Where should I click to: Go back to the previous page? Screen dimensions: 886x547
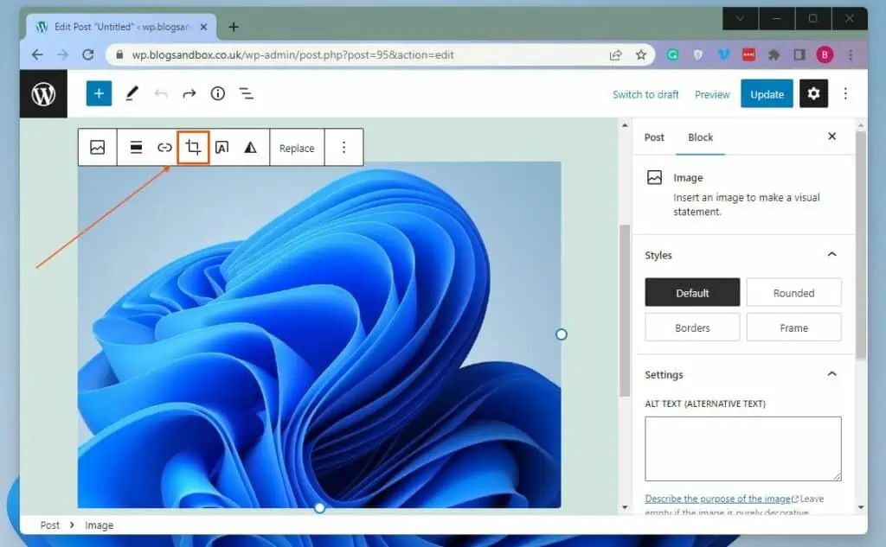click(37, 54)
